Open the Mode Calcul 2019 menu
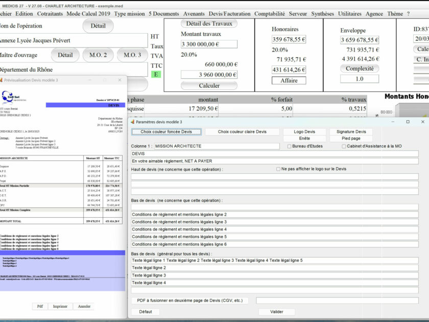This screenshot has width=429, height=322. [88, 14]
